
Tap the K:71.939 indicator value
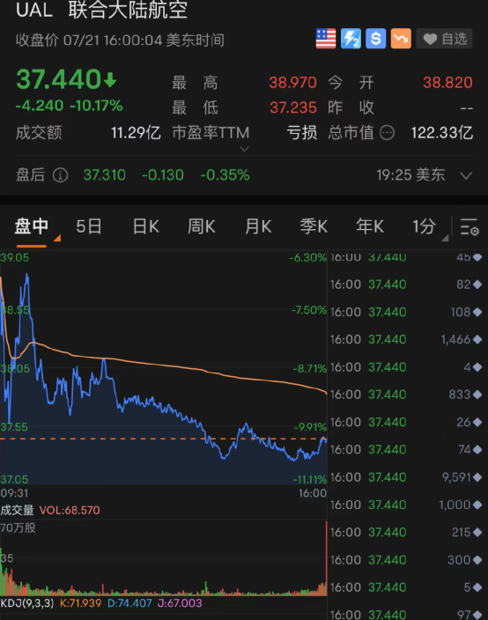coord(80,603)
